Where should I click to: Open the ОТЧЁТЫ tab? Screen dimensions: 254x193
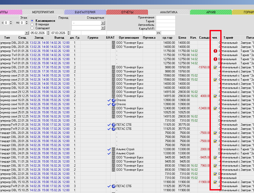point(127,12)
